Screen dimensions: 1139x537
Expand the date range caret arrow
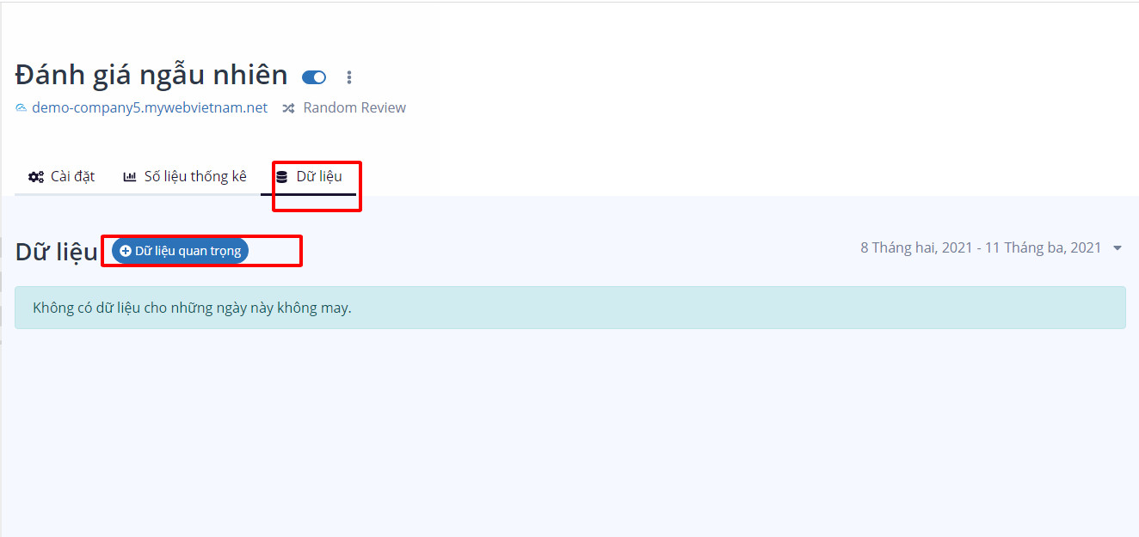click(x=1117, y=248)
